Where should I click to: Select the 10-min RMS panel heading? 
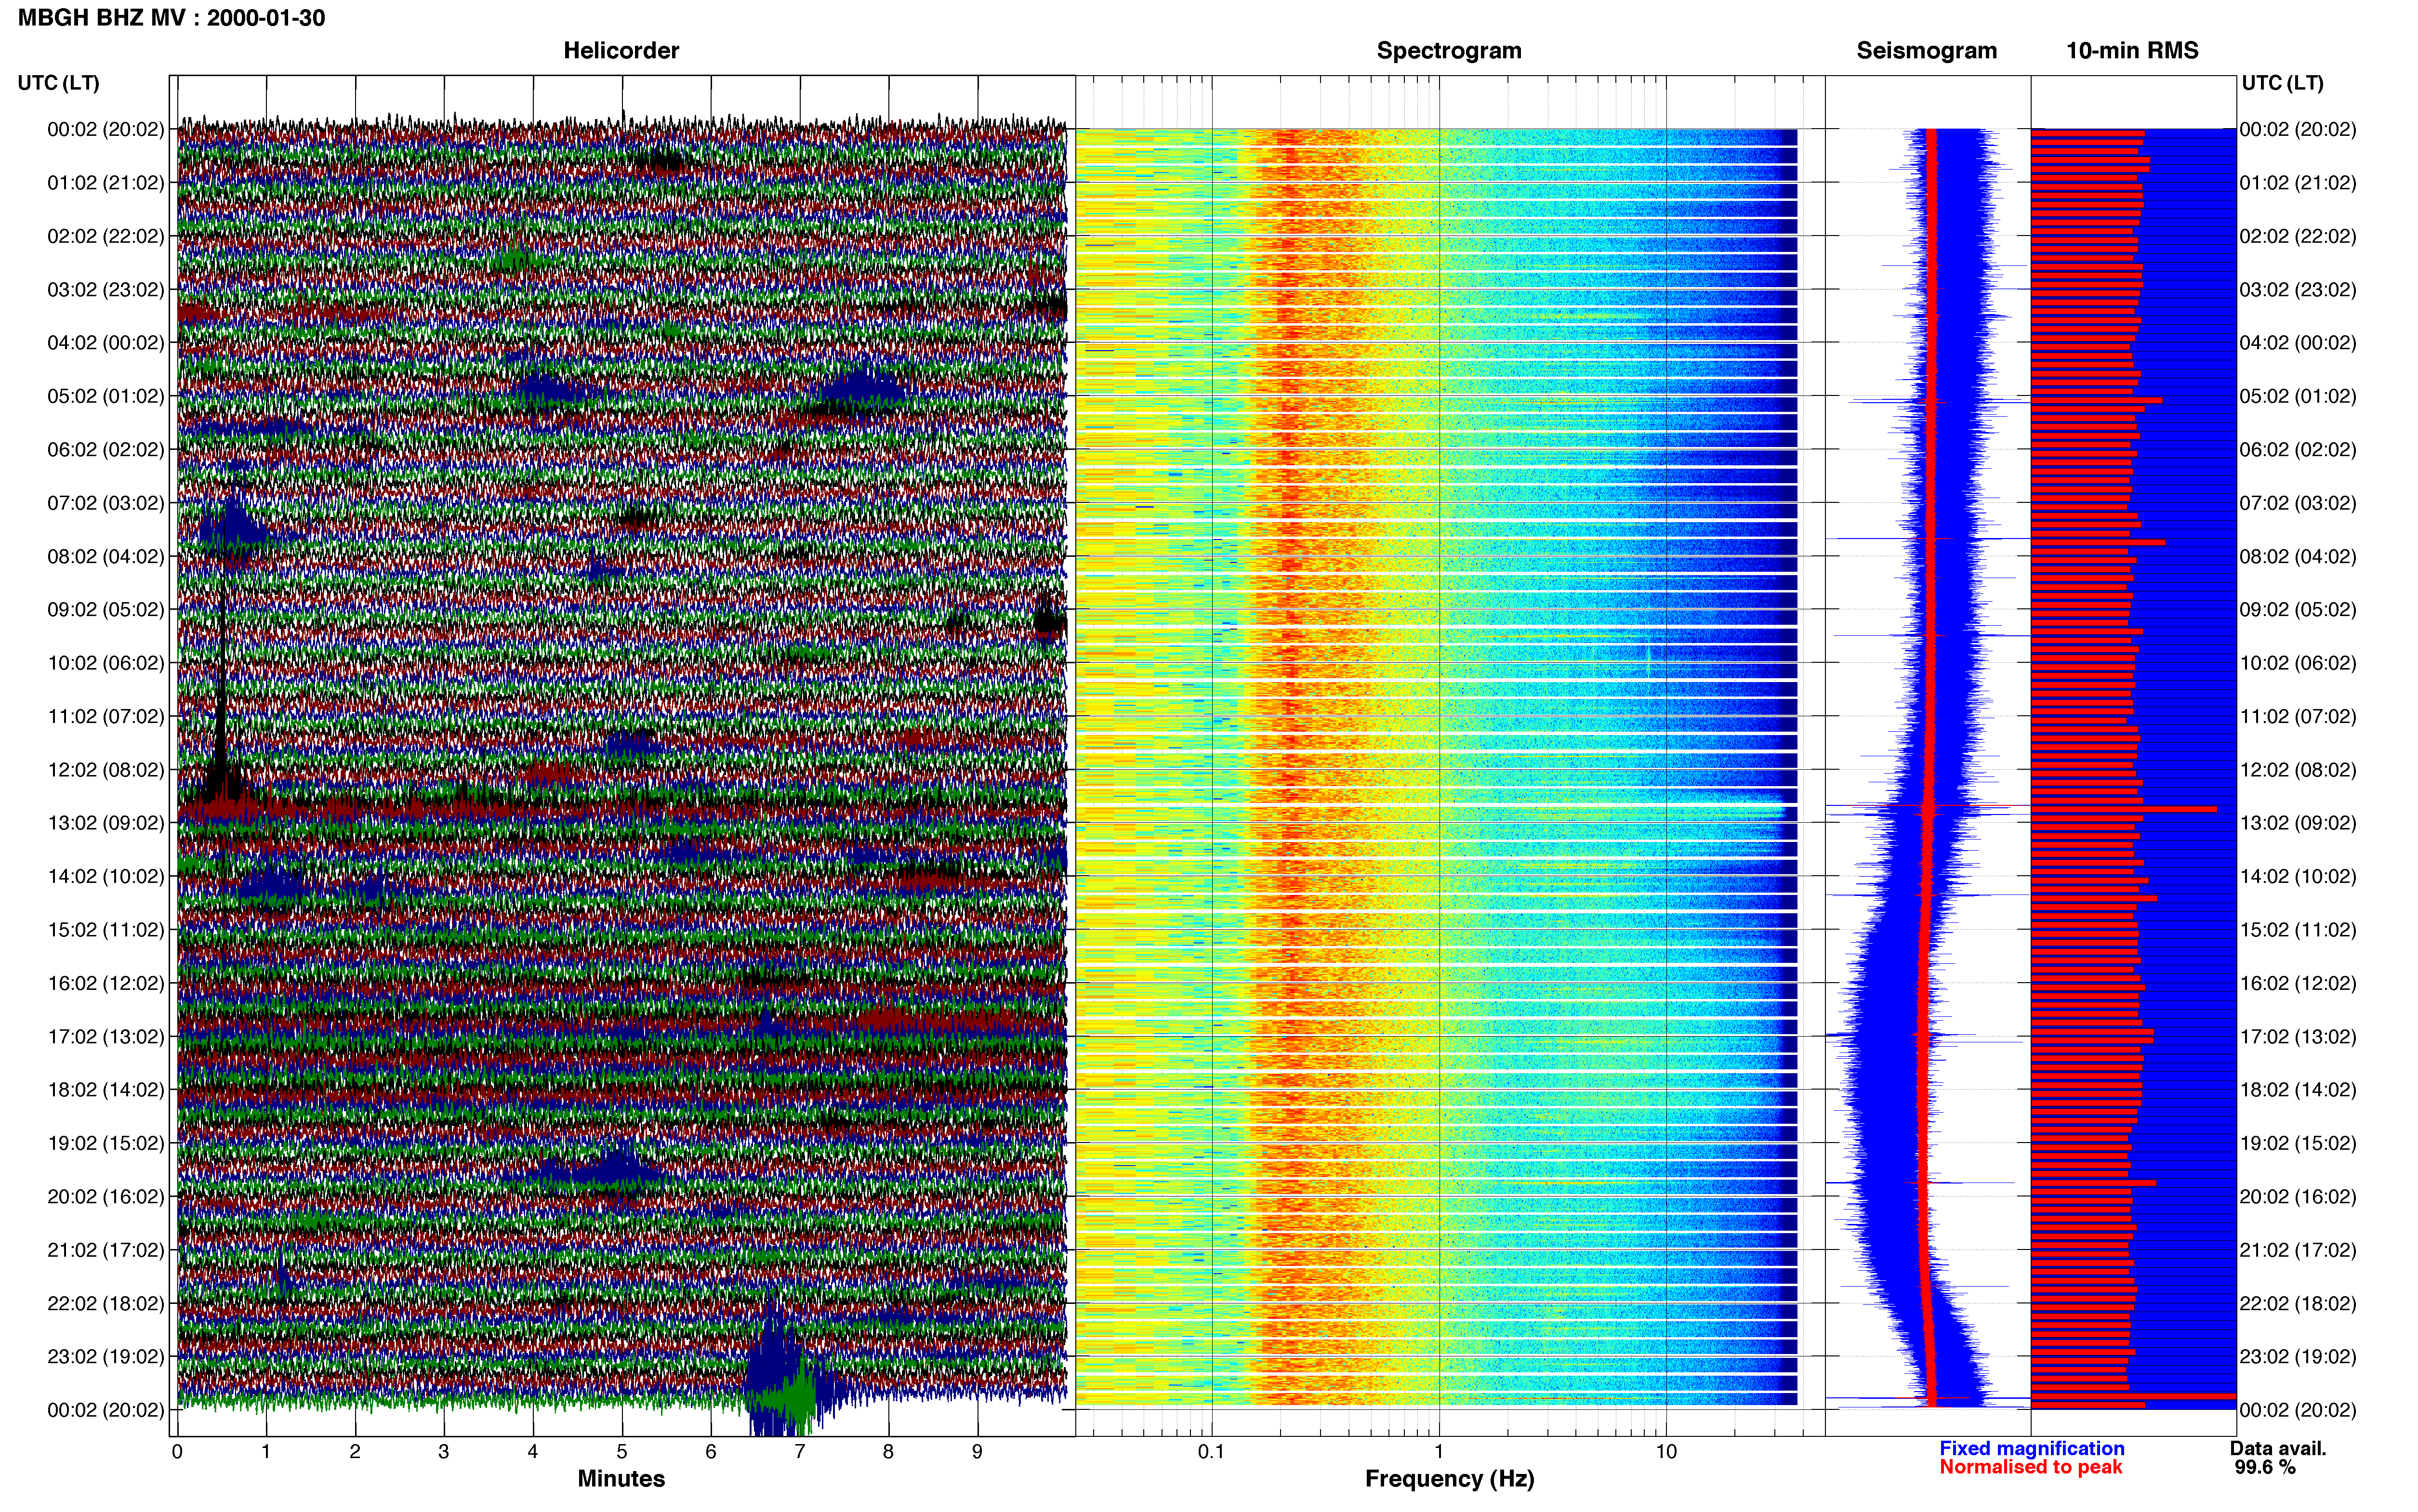[2132, 51]
